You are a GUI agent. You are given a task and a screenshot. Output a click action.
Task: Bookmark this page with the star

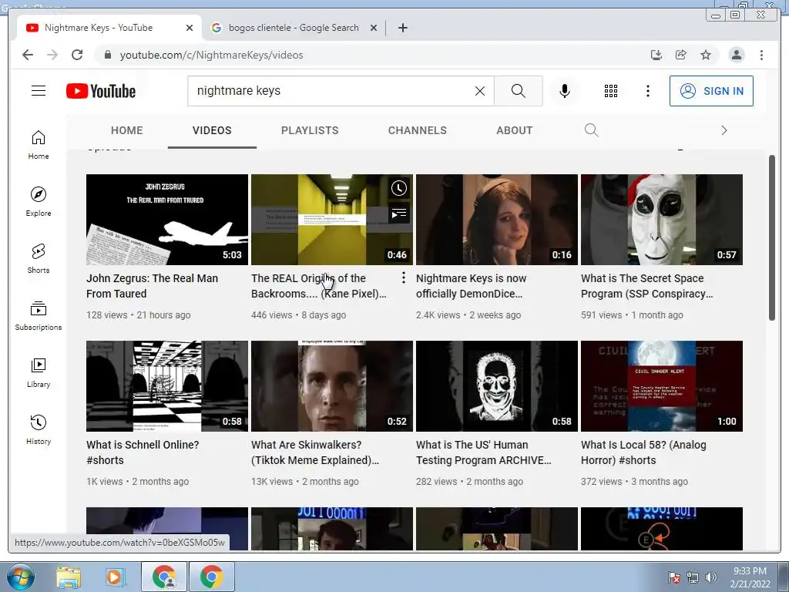(706, 55)
